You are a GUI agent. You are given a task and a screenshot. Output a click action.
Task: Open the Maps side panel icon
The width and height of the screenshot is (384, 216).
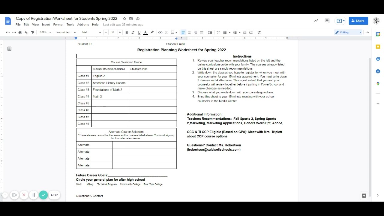coord(378,84)
